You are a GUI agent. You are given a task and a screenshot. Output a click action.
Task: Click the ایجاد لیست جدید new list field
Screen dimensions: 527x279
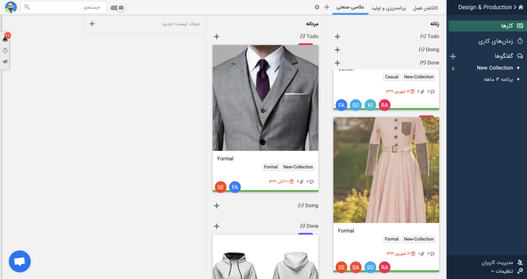[144, 24]
